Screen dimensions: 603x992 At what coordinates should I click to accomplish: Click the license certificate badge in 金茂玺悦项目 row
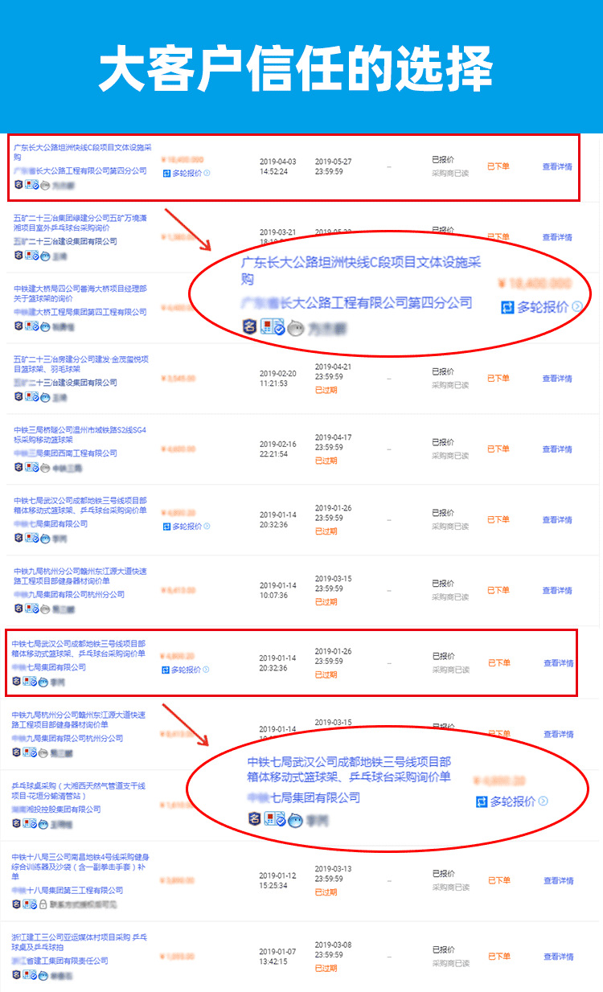tap(32, 396)
